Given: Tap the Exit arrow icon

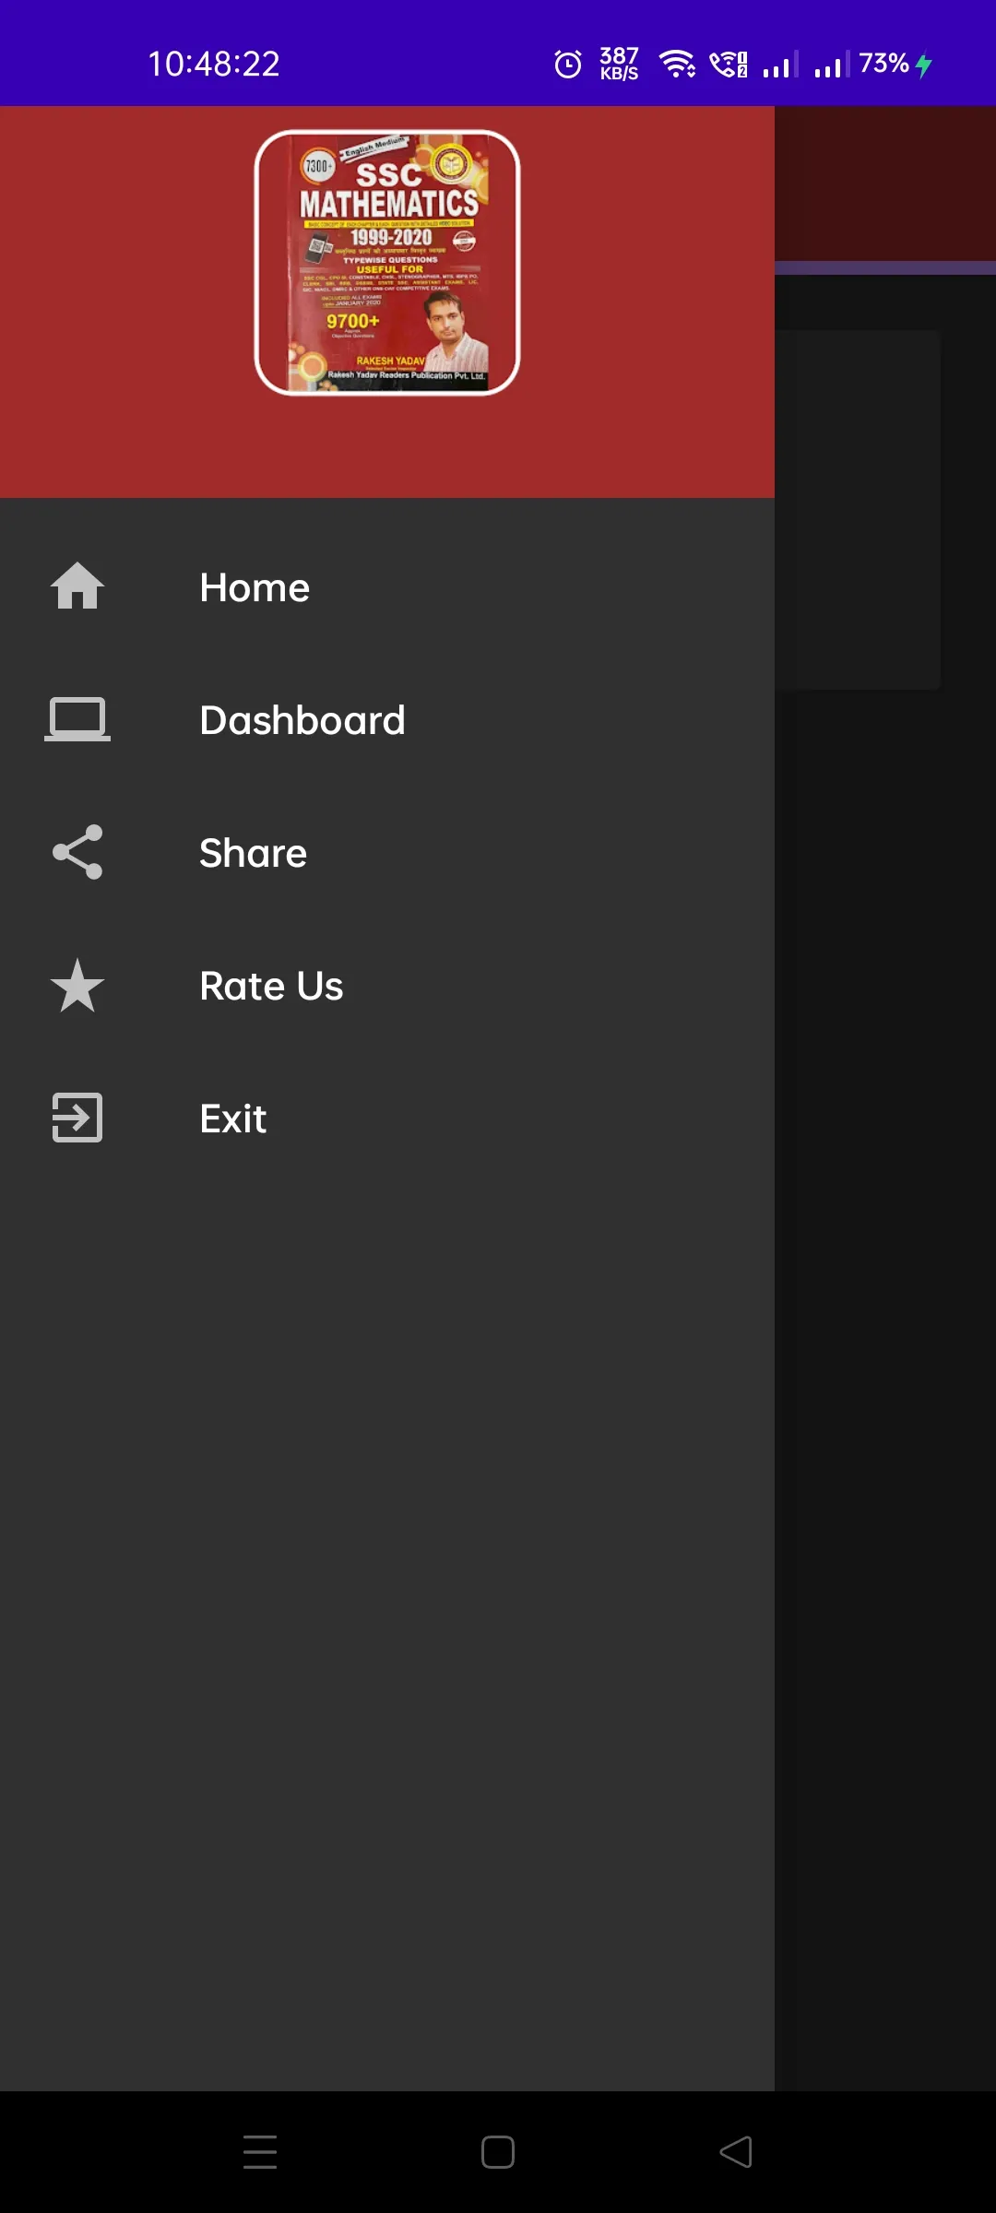Looking at the screenshot, I should (x=77, y=1118).
